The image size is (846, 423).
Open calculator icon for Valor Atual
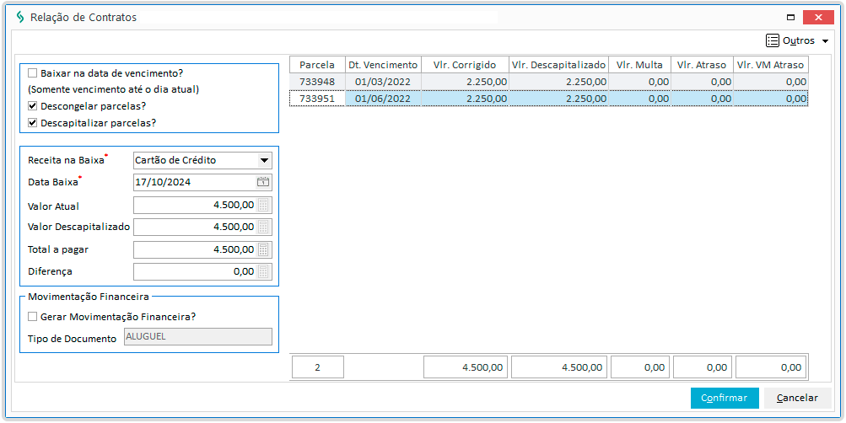coord(263,206)
